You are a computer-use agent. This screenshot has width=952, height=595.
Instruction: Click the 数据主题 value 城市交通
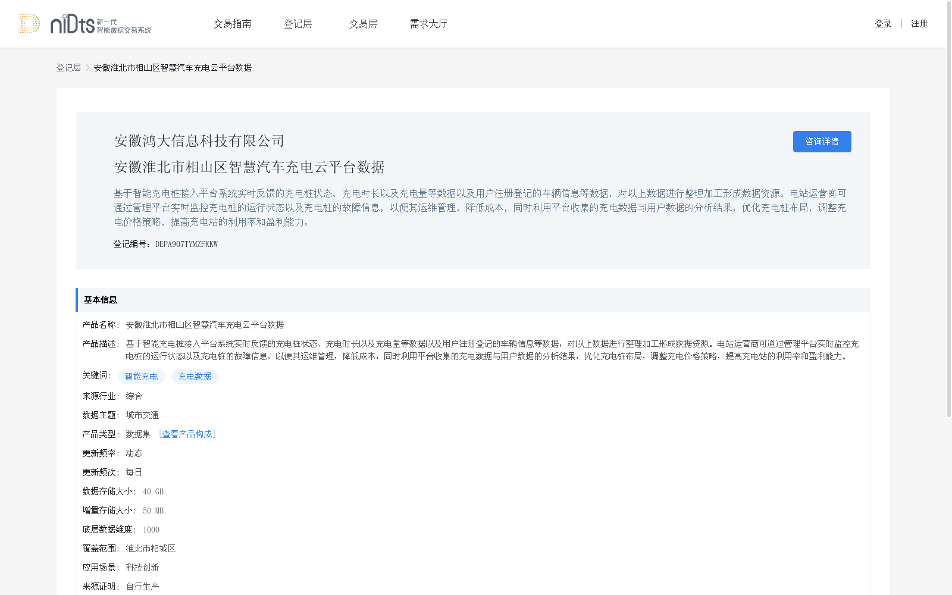(142, 415)
